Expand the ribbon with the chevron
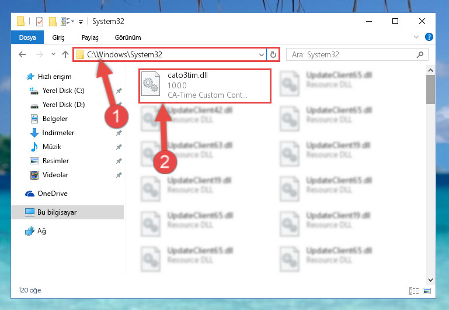449x310 pixels. pos(416,37)
